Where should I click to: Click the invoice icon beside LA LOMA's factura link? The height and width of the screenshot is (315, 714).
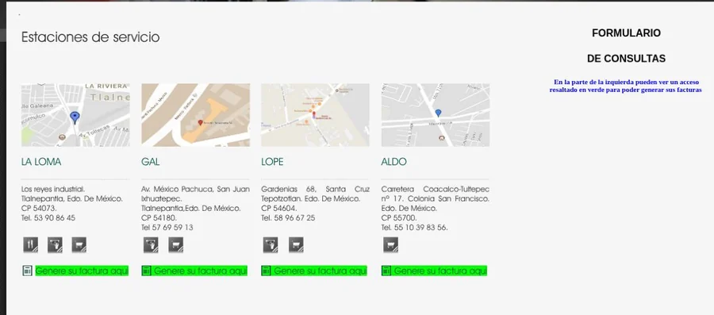click(27, 271)
